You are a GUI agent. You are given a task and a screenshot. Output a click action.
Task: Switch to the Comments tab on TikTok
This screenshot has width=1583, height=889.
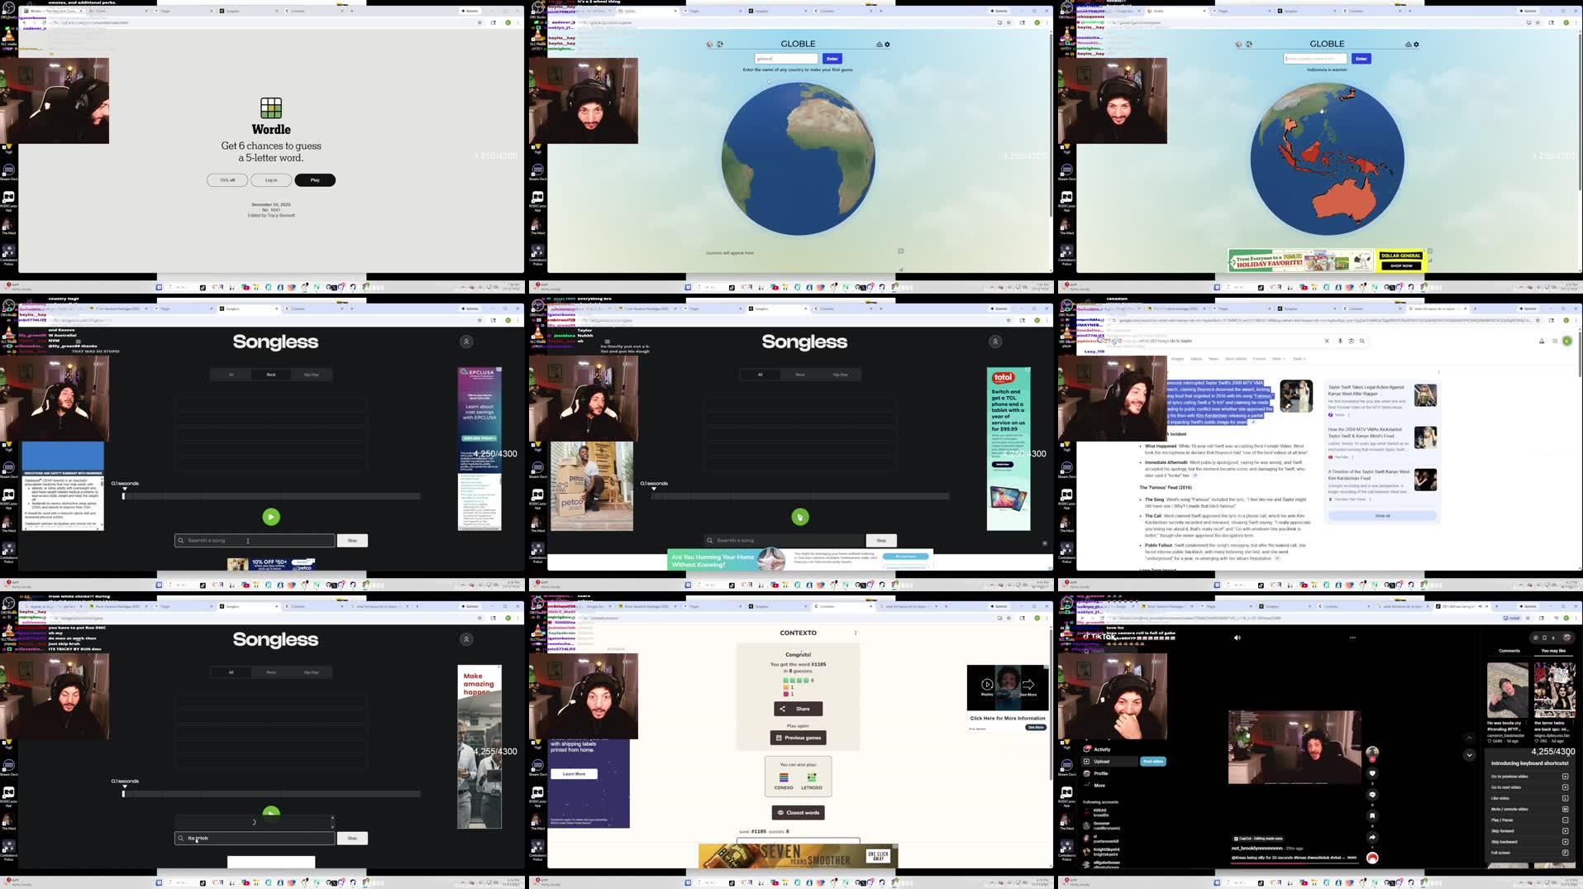[x=1509, y=651]
